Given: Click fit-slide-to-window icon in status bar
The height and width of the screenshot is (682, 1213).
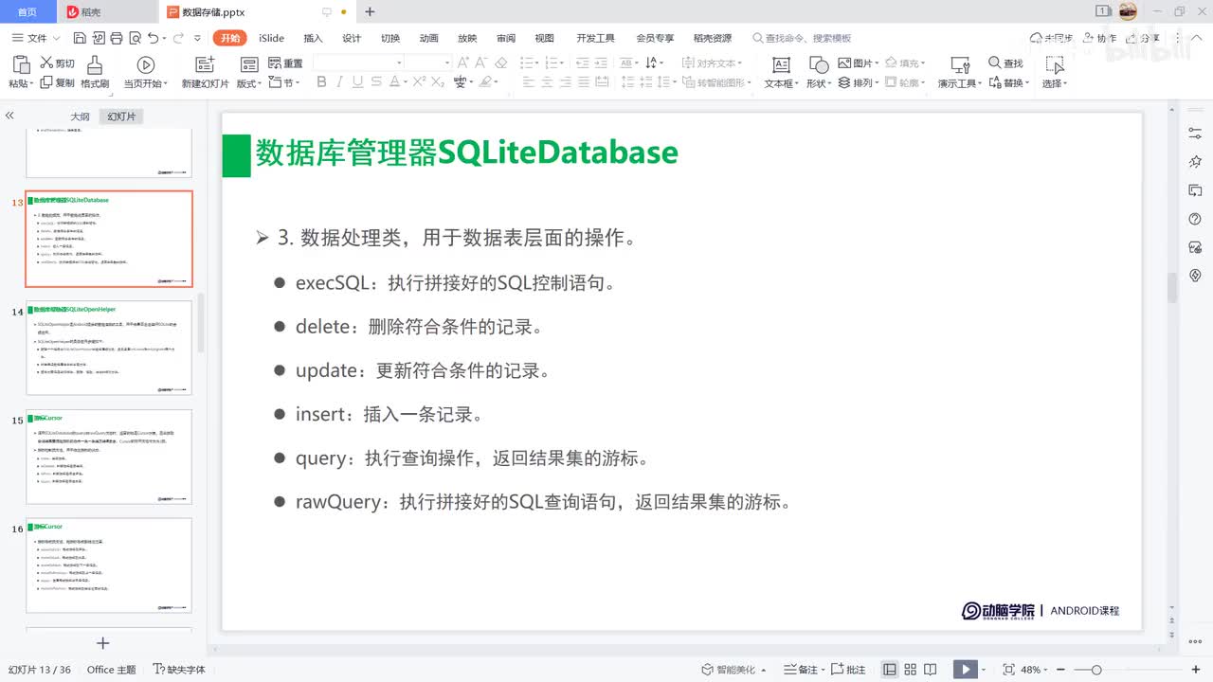Looking at the screenshot, I should pyautogui.click(x=1008, y=670).
